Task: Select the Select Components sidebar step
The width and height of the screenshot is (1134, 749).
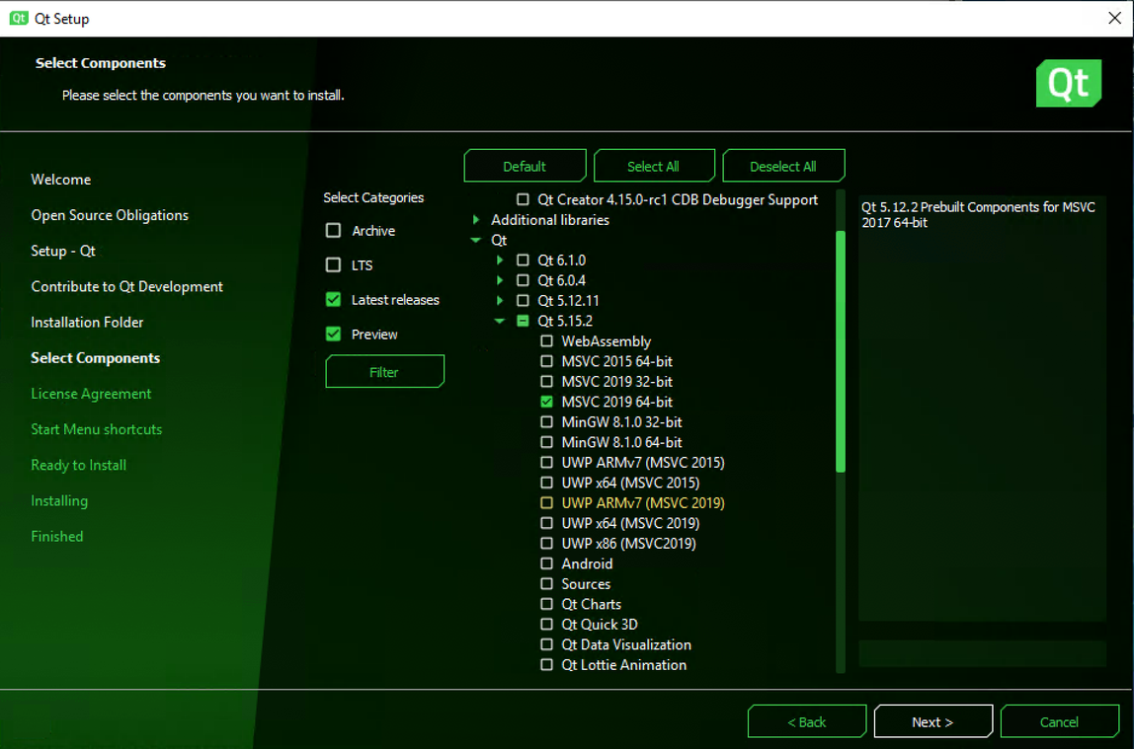Action: pyautogui.click(x=96, y=358)
